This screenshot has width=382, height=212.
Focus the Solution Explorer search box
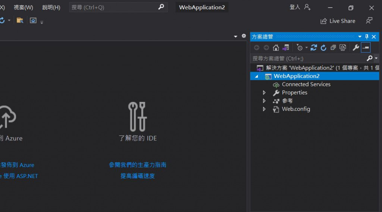click(x=309, y=58)
